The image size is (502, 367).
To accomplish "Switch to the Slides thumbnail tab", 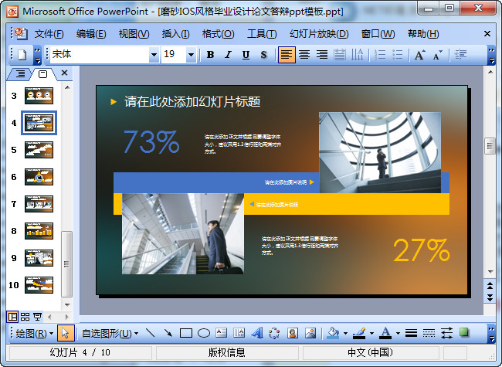I will [x=42, y=74].
